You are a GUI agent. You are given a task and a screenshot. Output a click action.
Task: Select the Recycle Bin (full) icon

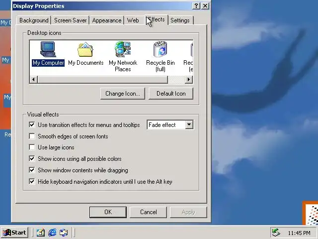click(160, 56)
